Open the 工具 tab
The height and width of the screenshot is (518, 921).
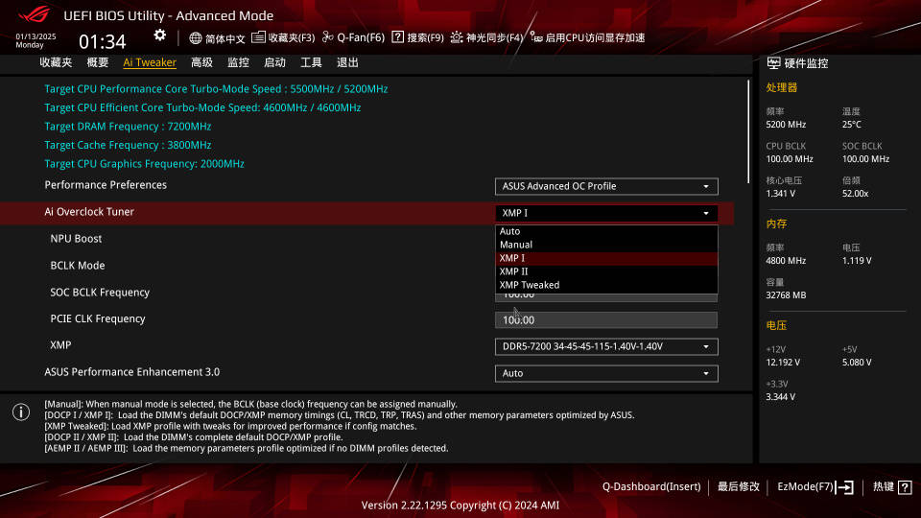(311, 62)
